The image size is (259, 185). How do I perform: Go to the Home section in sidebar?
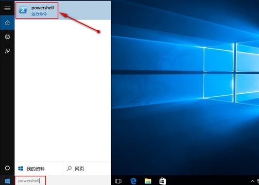pyautogui.click(x=7, y=23)
